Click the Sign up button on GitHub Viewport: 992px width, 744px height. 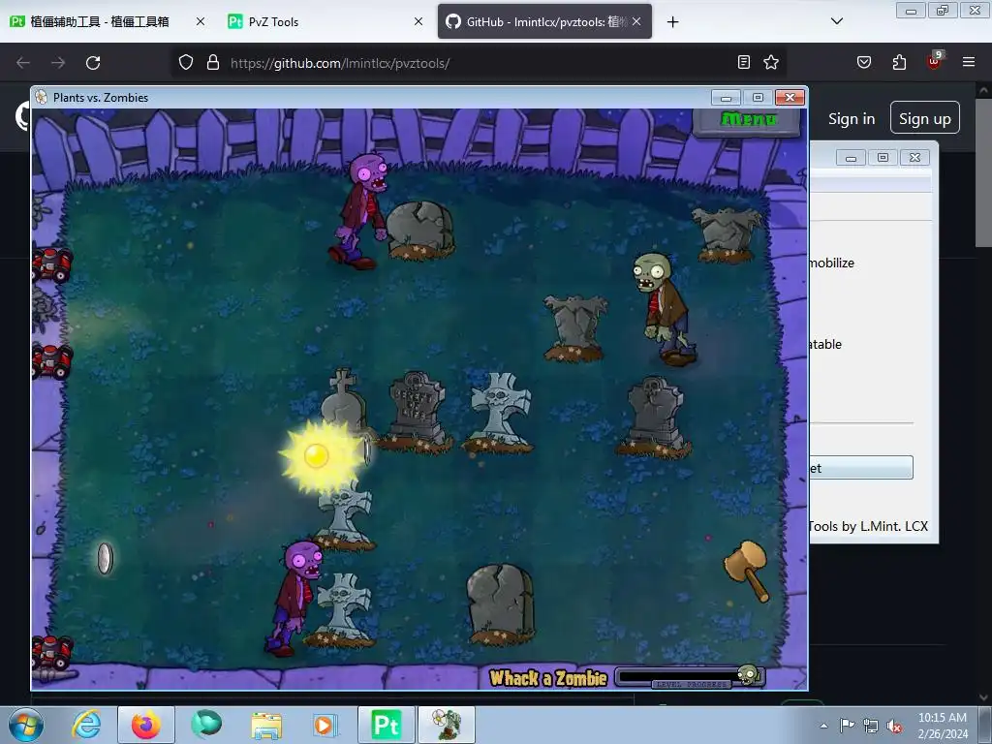[x=925, y=117]
